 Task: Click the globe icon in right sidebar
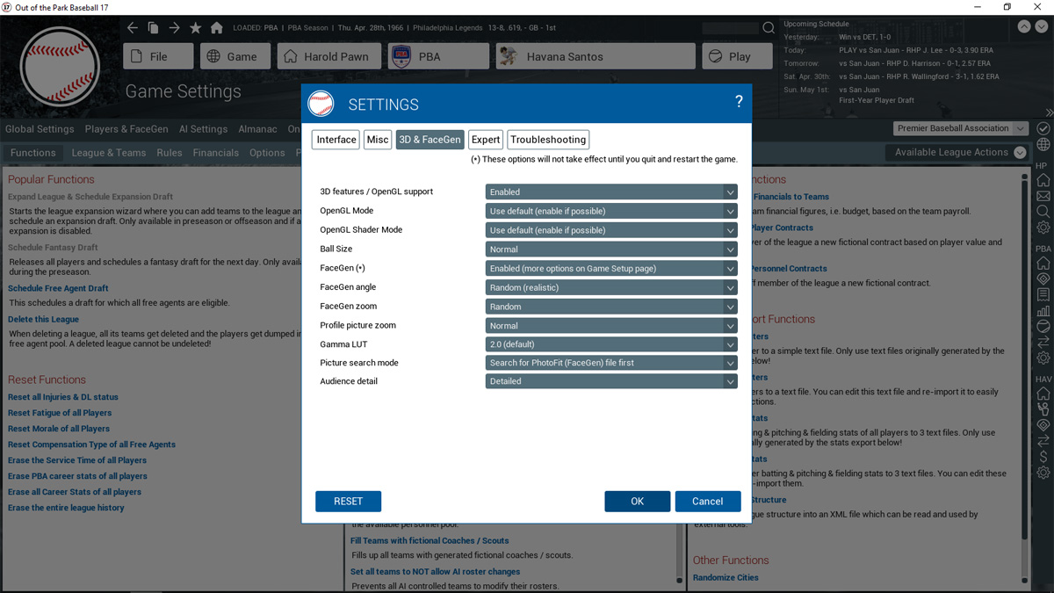(1043, 145)
